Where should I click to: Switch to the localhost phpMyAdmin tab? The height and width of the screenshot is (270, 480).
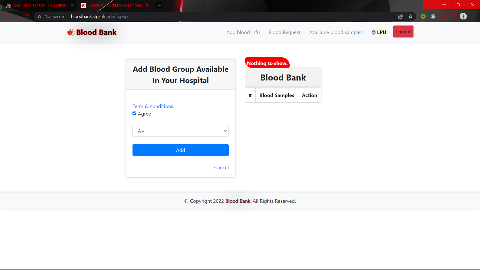(40, 5)
